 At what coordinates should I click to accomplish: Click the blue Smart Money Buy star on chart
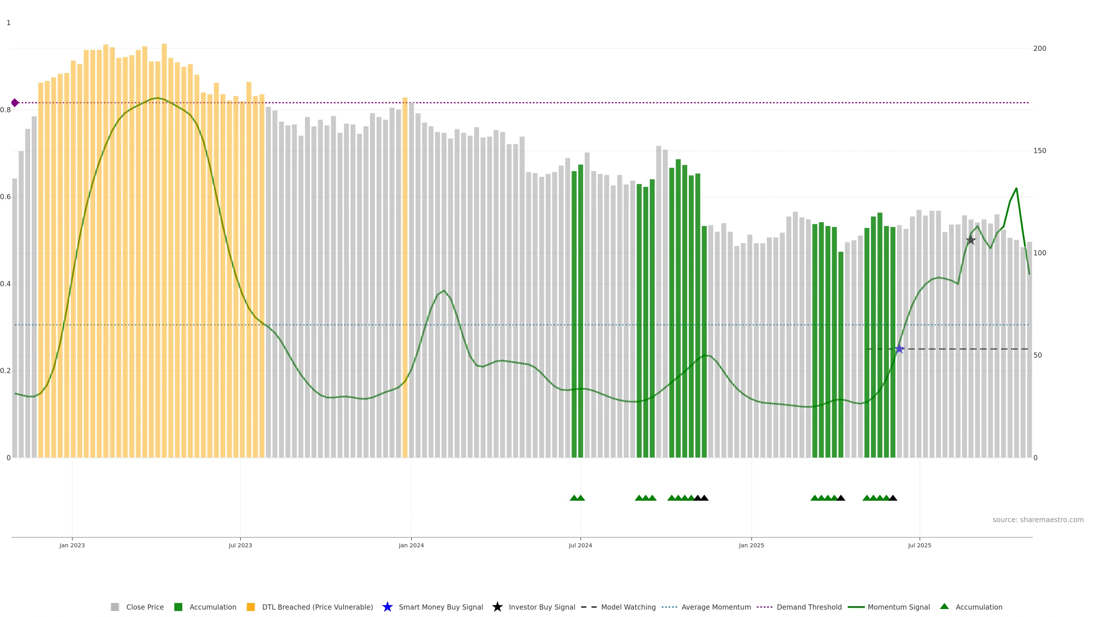click(899, 349)
